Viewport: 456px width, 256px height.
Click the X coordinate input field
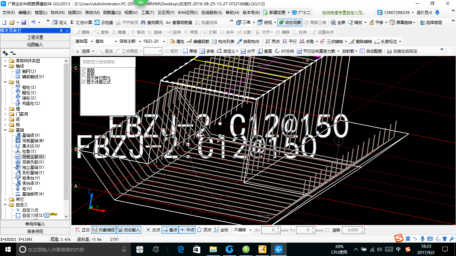(272, 230)
